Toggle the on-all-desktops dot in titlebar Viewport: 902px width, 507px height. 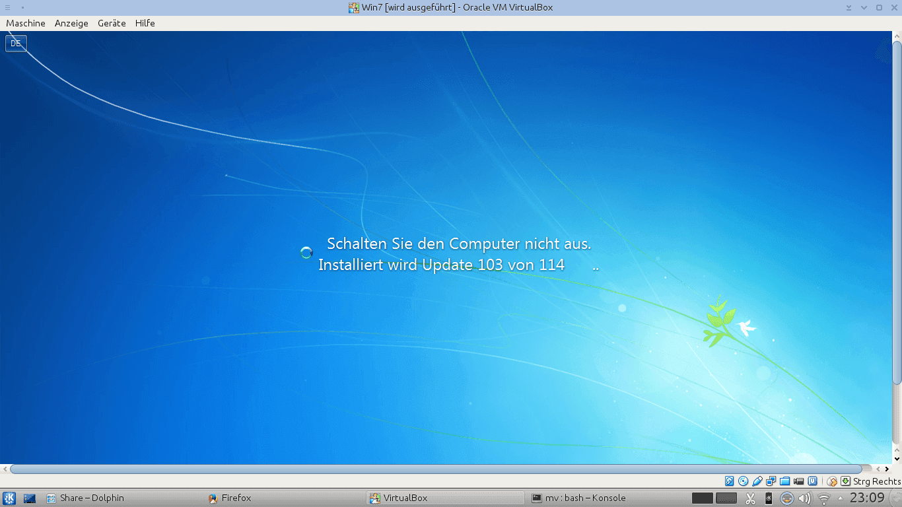[x=21, y=7]
